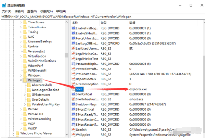Viewport: 207px width, 140px height.
Task: Expand the Windows Photo Viewer node
Action: pos(13,133)
